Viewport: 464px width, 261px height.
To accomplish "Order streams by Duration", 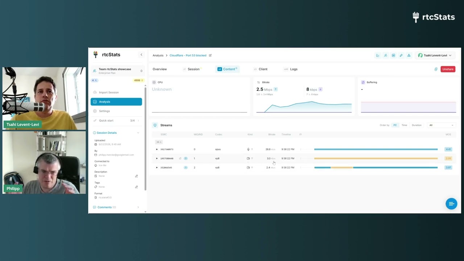I will pos(417,125).
